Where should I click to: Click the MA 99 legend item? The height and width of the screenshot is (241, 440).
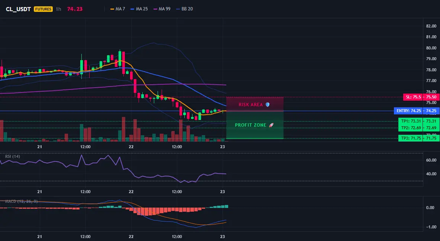click(x=162, y=9)
